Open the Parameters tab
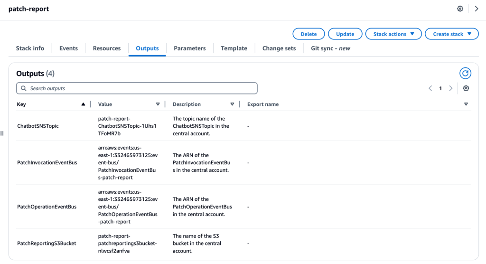Viewport: 486px width, 264px height. pos(190,48)
